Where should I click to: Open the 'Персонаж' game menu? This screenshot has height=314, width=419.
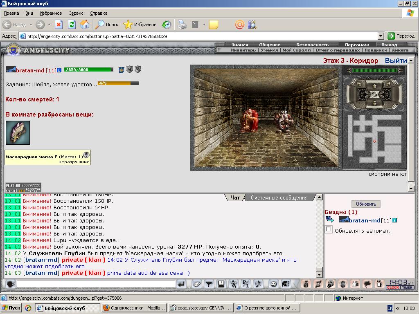(x=357, y=45)
